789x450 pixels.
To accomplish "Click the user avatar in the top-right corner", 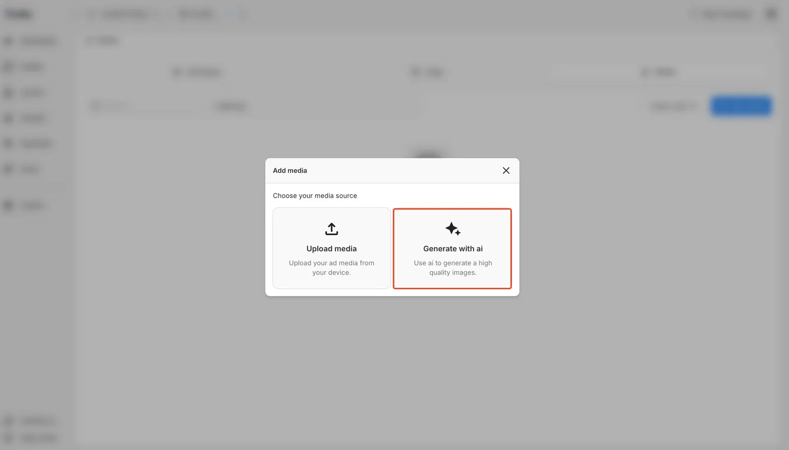I will [771, 14].
